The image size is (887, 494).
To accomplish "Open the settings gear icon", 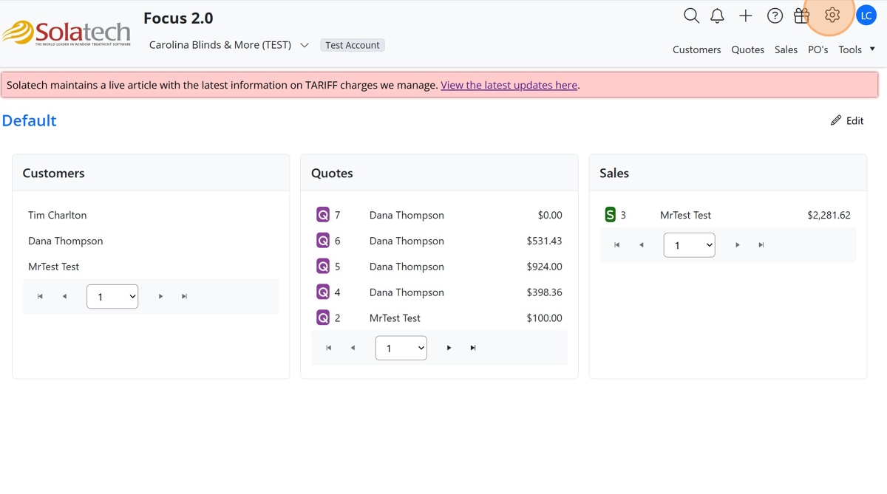I will click(x=832, y=15).
